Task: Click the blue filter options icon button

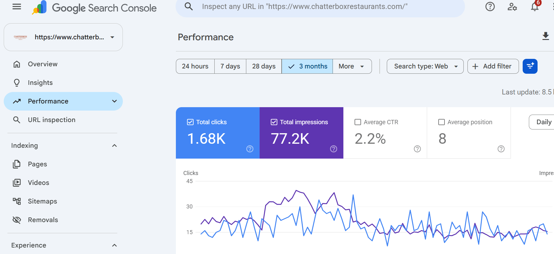Action: pyautogui.click(x=530, y=66)
